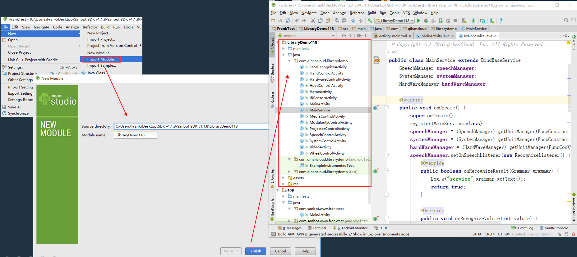Run the app with green play icon
This screenshot has width=577, height=257.
coord(419,21)
